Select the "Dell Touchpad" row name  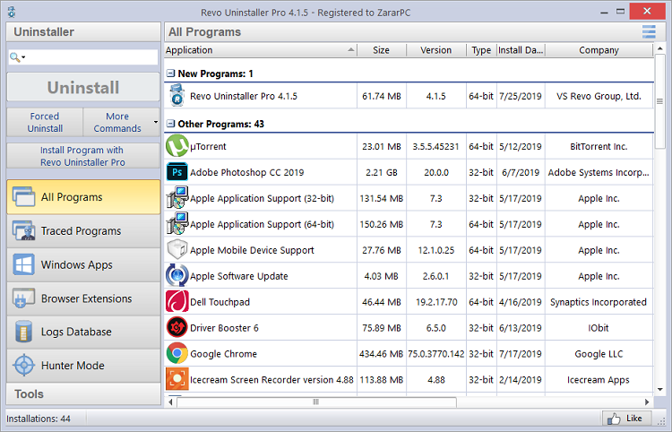click(x=220, y=302)
